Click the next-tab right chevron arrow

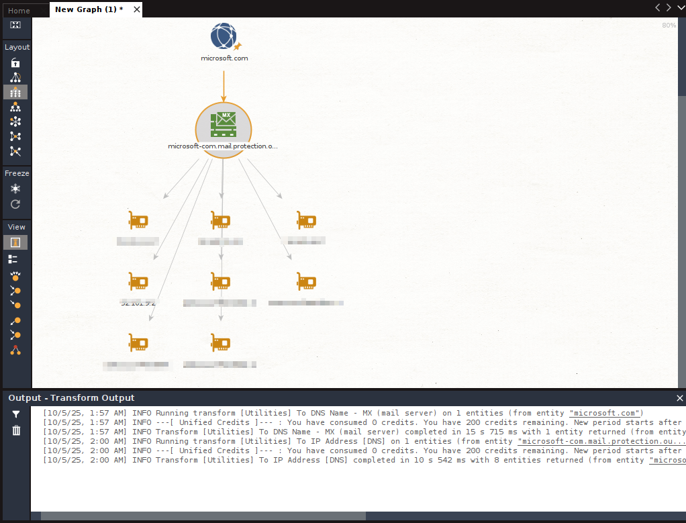pos(669,7)
